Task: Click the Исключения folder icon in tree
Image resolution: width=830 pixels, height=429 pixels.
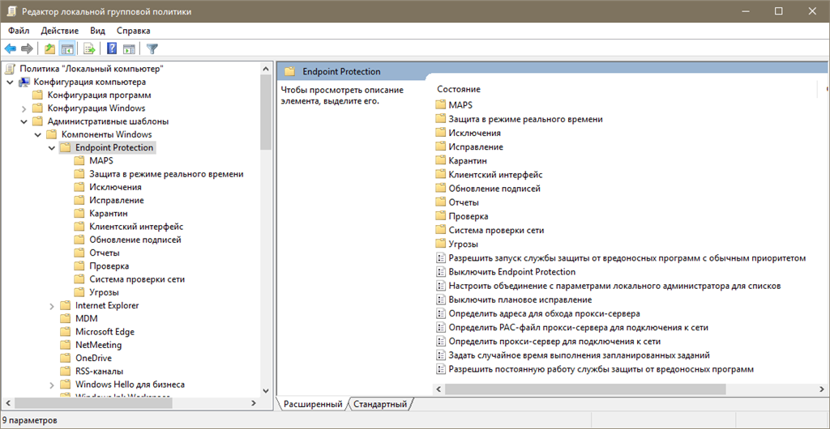Action: click(x=79, y=187)
